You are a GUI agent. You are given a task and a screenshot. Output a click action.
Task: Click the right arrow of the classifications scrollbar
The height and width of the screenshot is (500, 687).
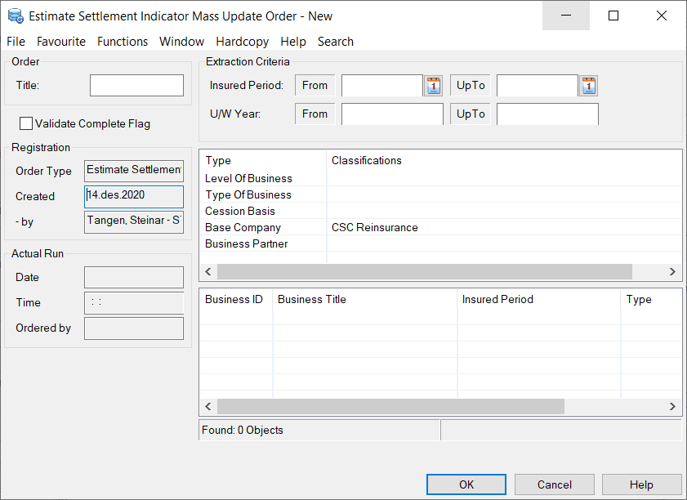(x=671, y=271)
